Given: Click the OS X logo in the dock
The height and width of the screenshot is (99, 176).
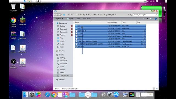Looking at the screenshot, I should [88, 95].
